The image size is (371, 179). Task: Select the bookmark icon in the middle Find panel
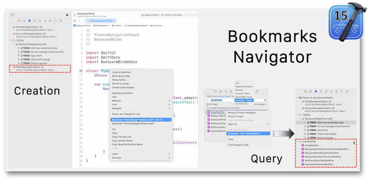pos(226,91)
